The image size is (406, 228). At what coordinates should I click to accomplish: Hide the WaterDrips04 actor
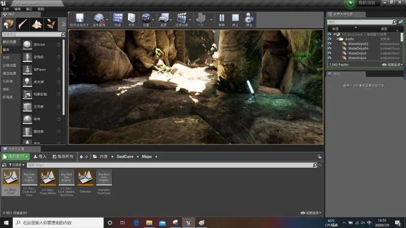pos(329,48)
